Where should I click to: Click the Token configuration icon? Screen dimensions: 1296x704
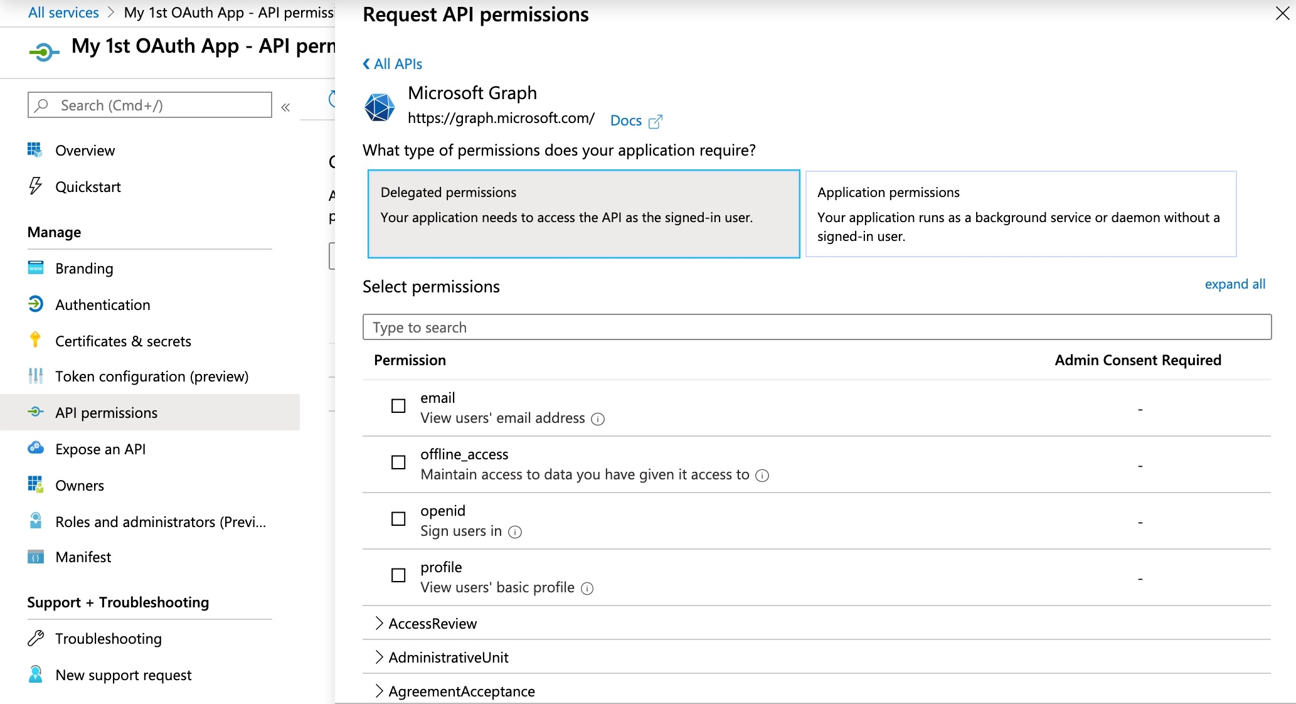click(x=36, y=376)
